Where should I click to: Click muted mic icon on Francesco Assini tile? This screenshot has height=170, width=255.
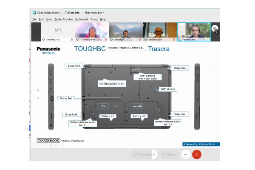click(x=174, y=40)
